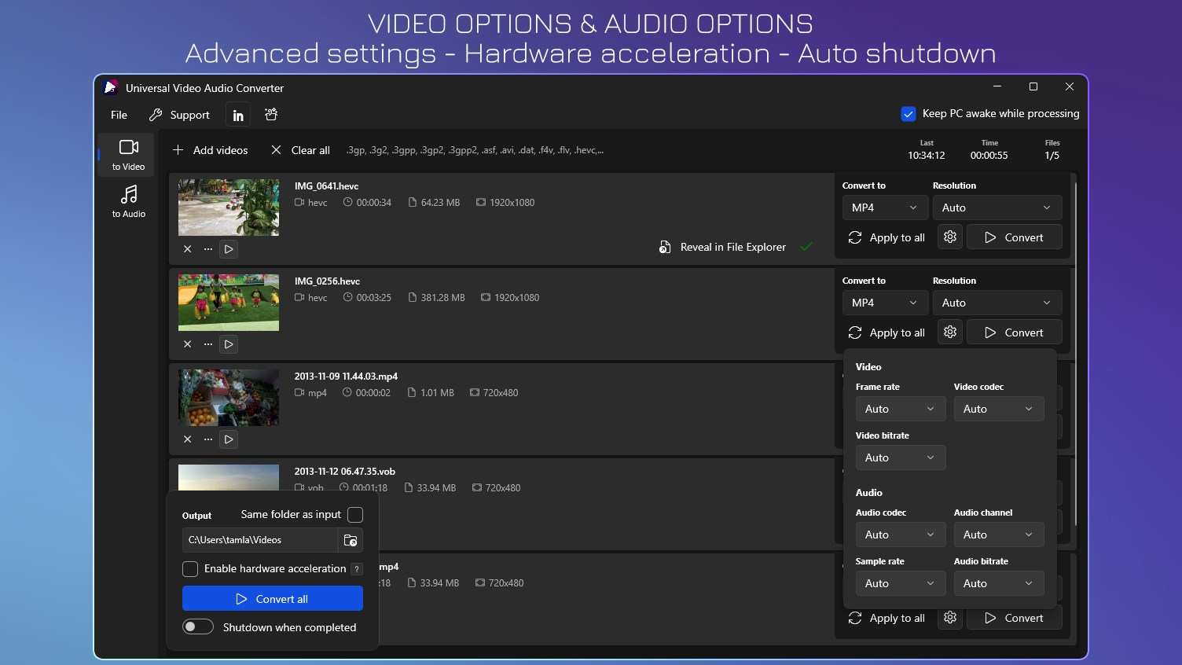Click the Last time value 10:34:12

click(927, 156)
